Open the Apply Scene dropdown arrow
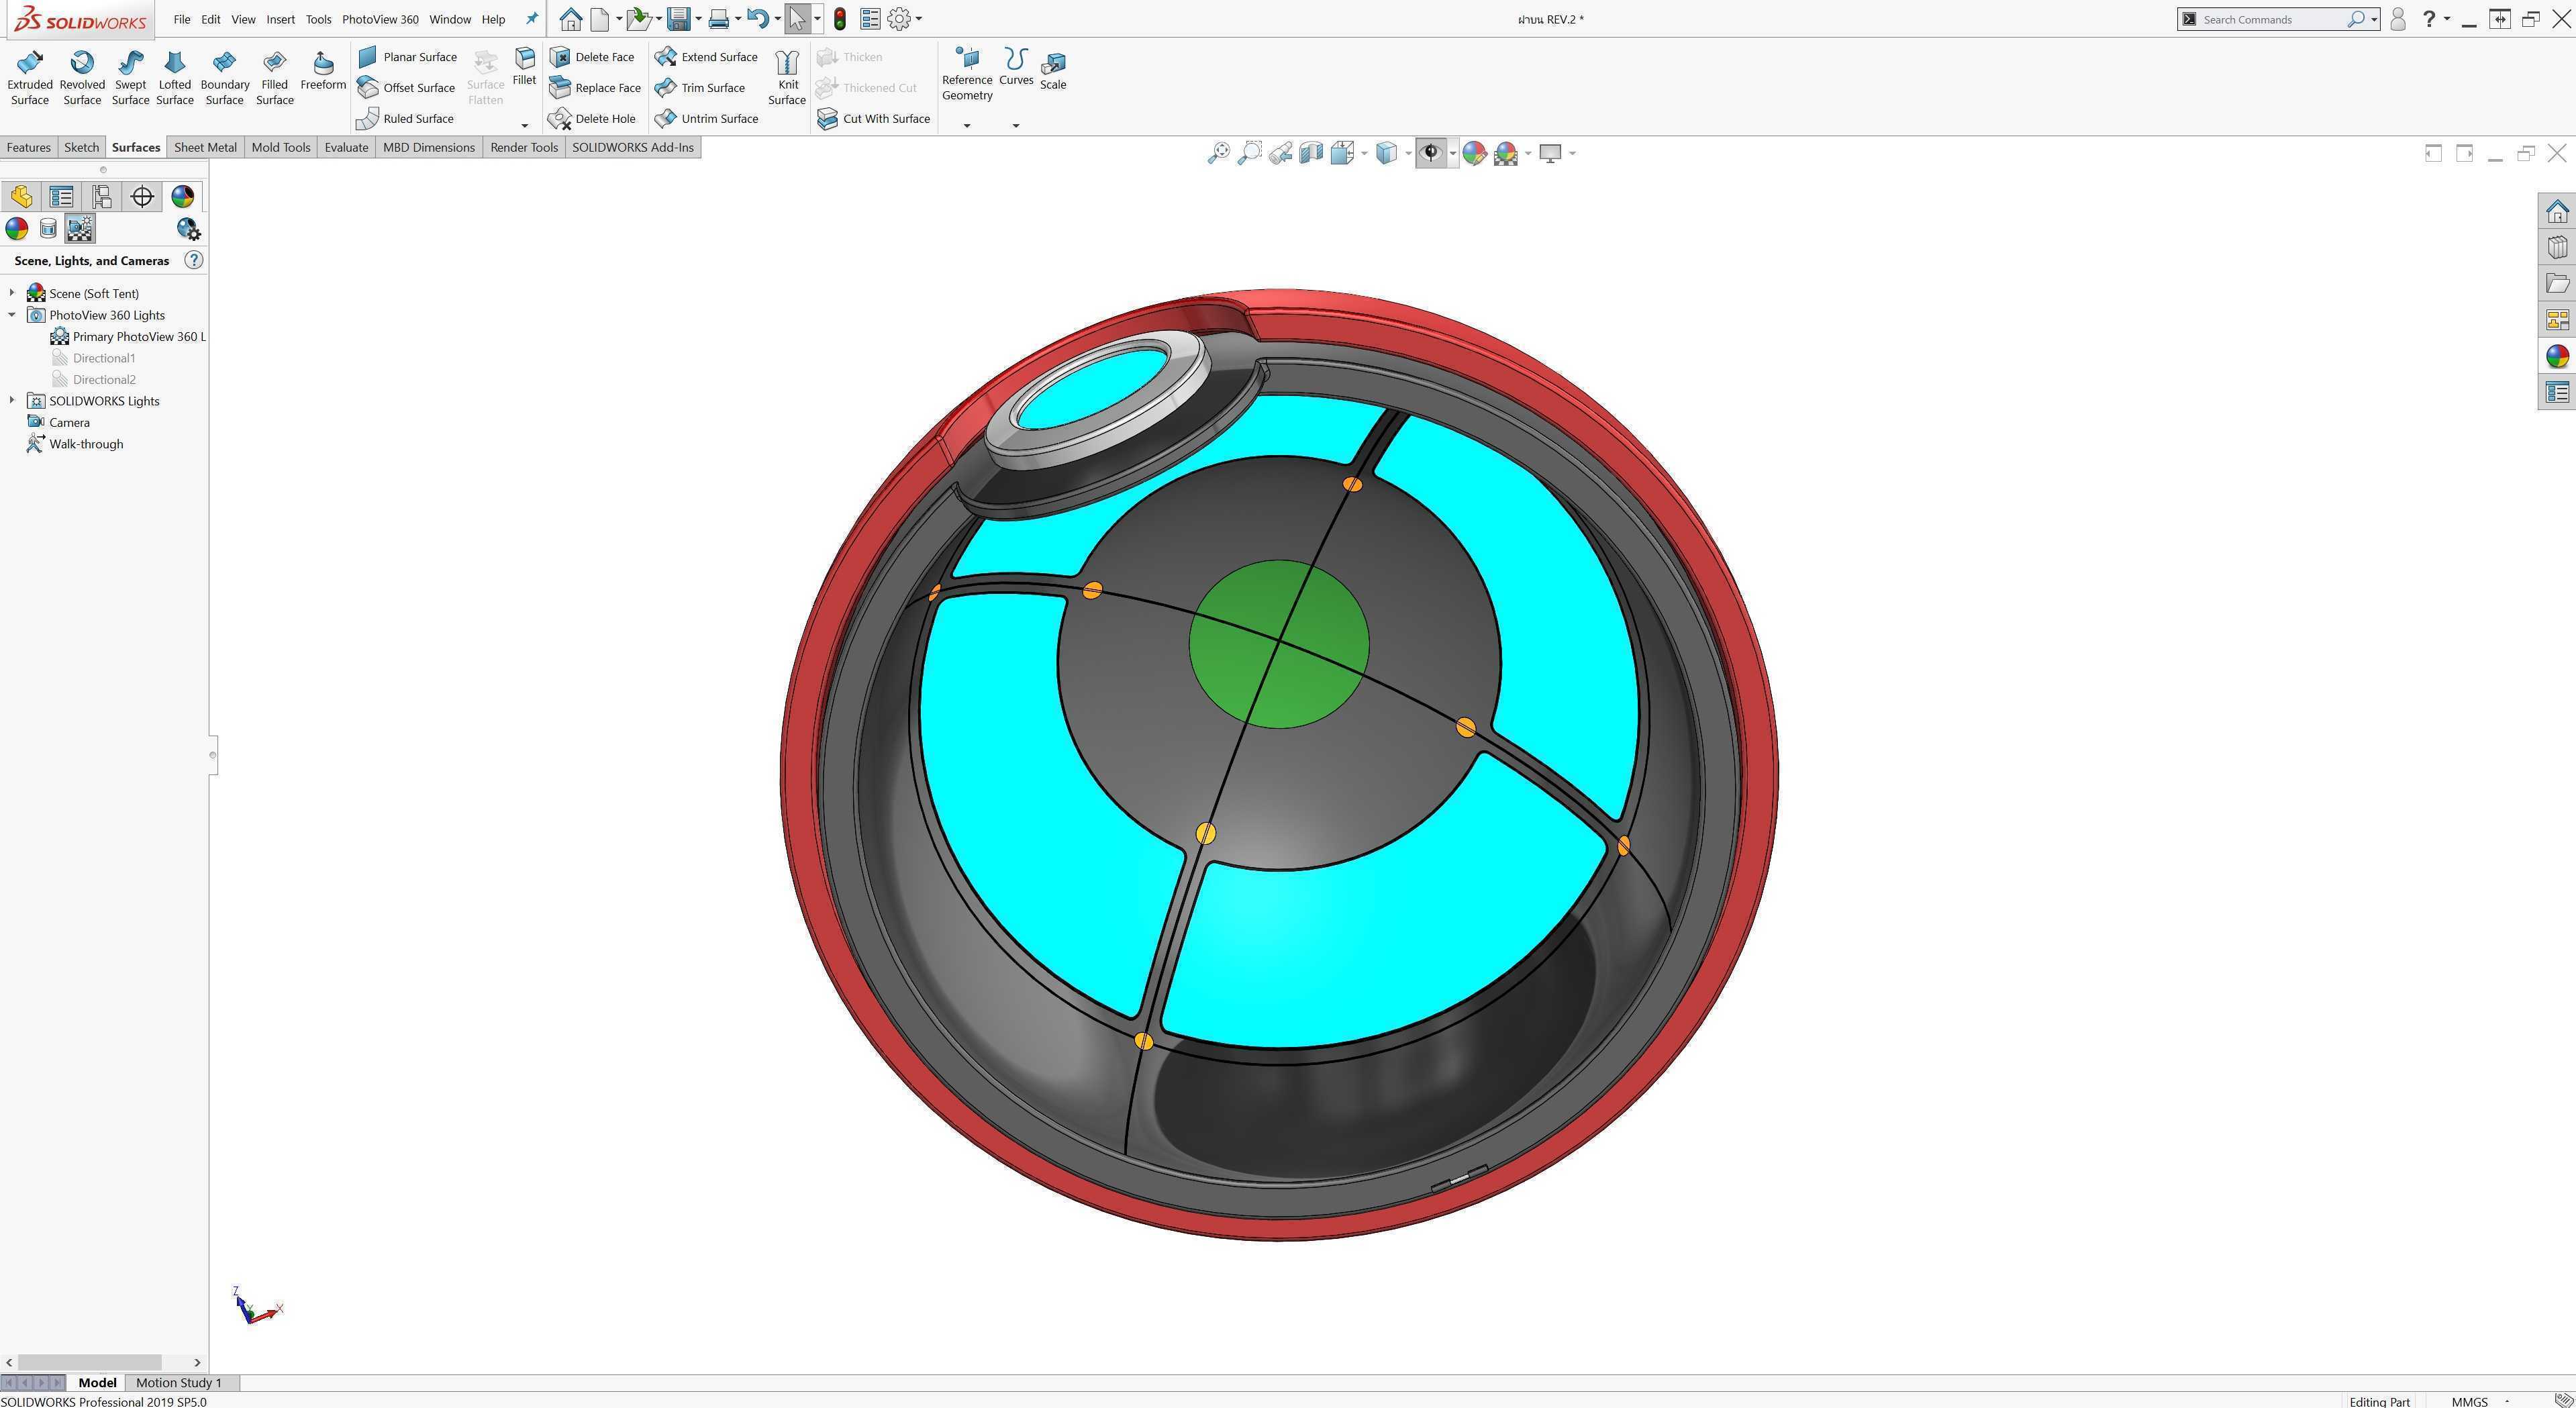Screen dimensions: 2576x1408 tap(1528, 153)
